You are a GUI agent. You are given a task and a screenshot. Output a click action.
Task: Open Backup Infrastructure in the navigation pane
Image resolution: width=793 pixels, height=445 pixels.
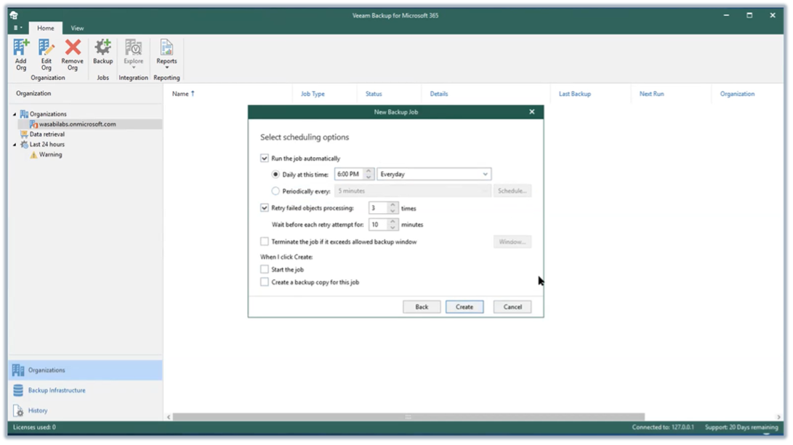click(57, 390)
